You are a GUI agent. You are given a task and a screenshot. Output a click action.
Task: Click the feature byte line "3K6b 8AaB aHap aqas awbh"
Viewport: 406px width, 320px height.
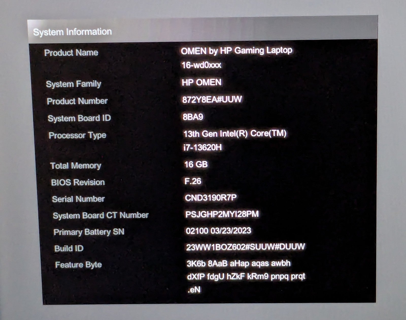tap(239, 263)
